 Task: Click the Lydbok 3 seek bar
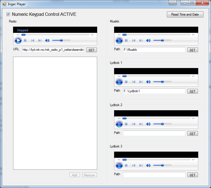pos(156,160)
